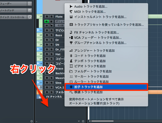Select インストゥルメント トラックを追加 entry
This screenshot has height=123, width=162.
[x=106, y=17]
